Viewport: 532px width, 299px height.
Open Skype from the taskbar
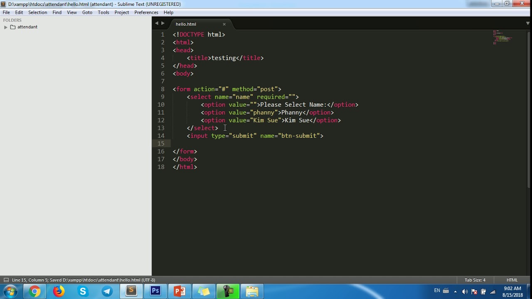click(x=83, y=292)
